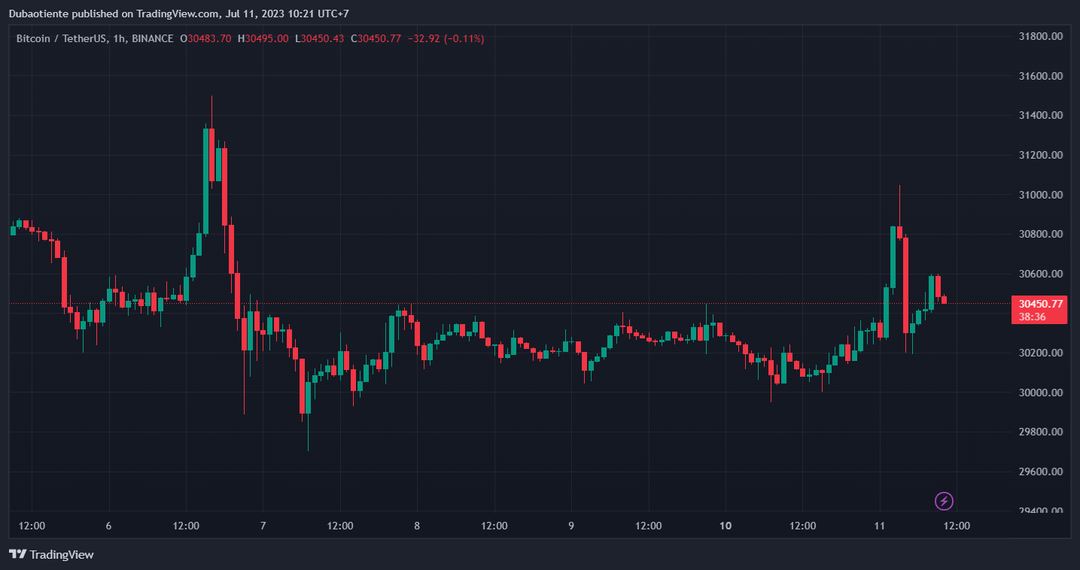Click the 31800.00 price axis label

point(1040,36)
